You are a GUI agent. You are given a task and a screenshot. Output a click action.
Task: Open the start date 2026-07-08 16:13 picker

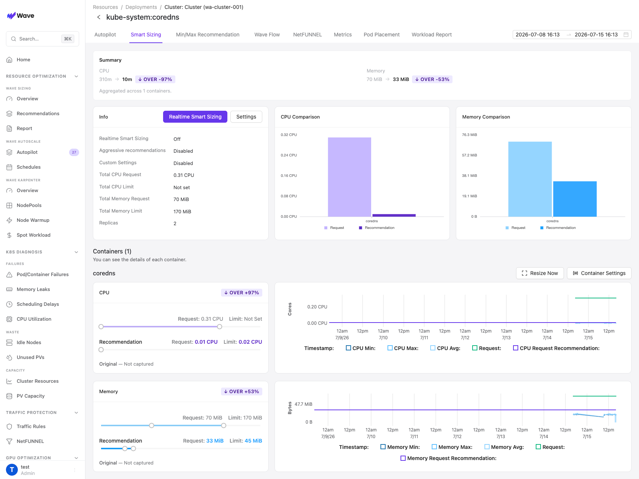(x=538, y=35)
